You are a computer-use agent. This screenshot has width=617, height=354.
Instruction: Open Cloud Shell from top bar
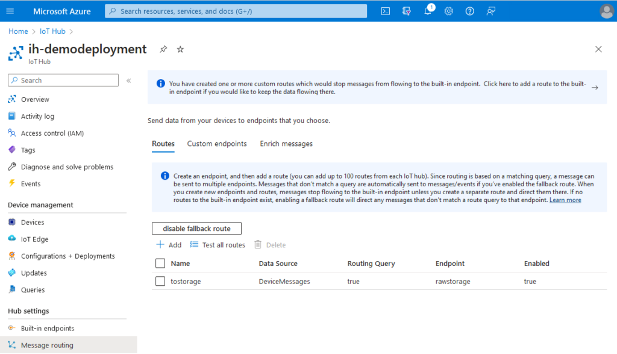386,11
